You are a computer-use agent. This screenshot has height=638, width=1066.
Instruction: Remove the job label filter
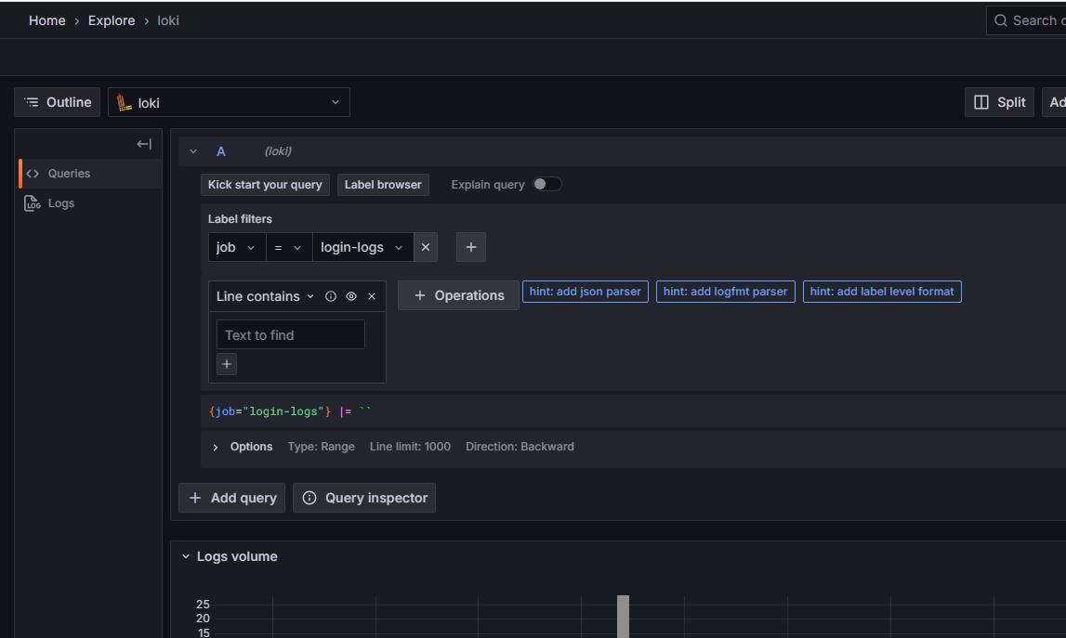tap(426, 247)
